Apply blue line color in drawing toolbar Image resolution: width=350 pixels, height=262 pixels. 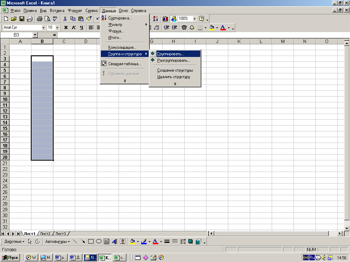coord(144,242)
